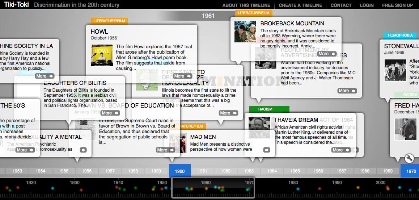Click Literature/Film tag above Howl

pos(109,21)
